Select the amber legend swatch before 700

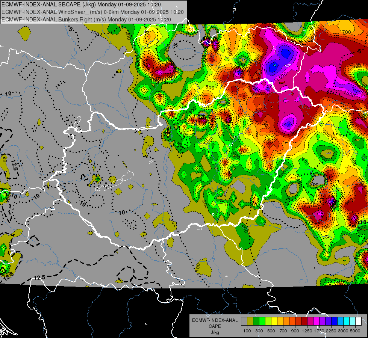coord(280,321)
